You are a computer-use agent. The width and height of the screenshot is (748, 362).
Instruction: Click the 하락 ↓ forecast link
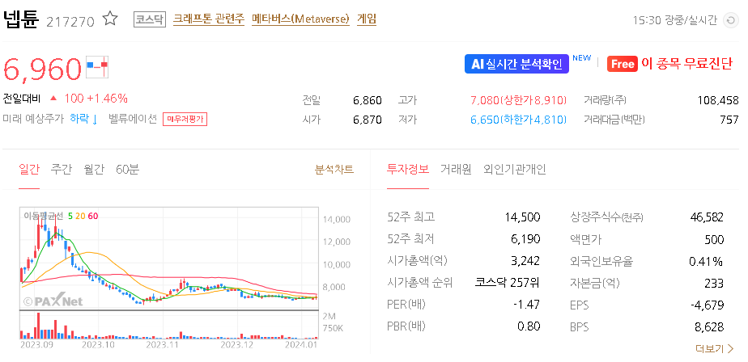tap(83, 119)
